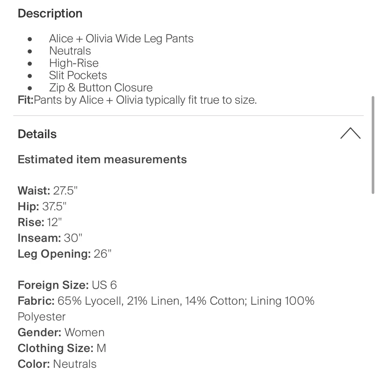Select the Zip & Button Closure bullet
Screen dimensions: 377x377
pyautogui.click(x=101, y=88)
